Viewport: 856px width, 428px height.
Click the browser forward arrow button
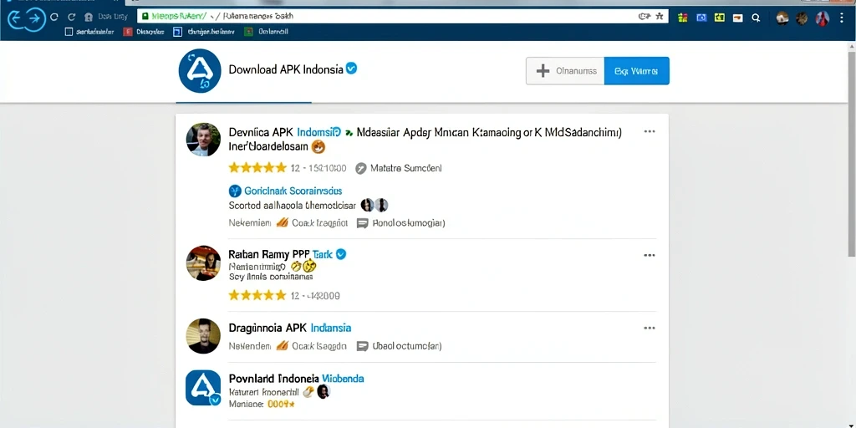tap(35, 18)
